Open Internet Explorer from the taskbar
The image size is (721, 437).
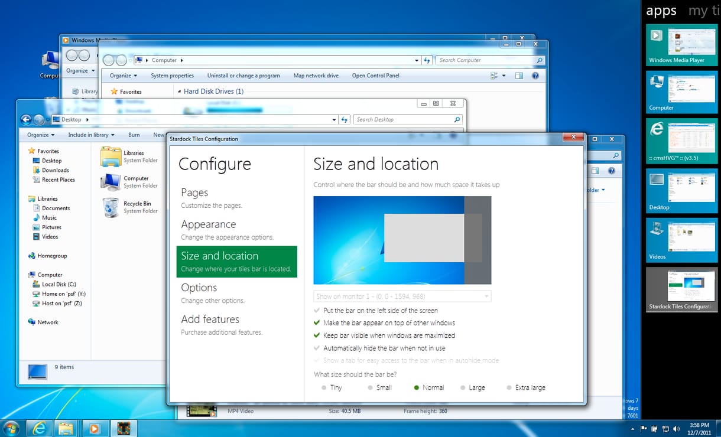[40, 428]
